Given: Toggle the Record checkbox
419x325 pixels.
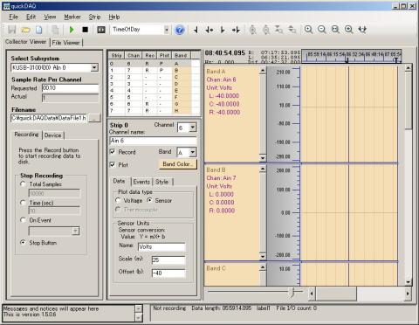Looking at the screenshot, I should click(113, 152).
